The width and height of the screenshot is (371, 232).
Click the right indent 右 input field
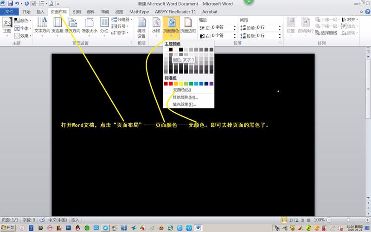tap(222, 36)
